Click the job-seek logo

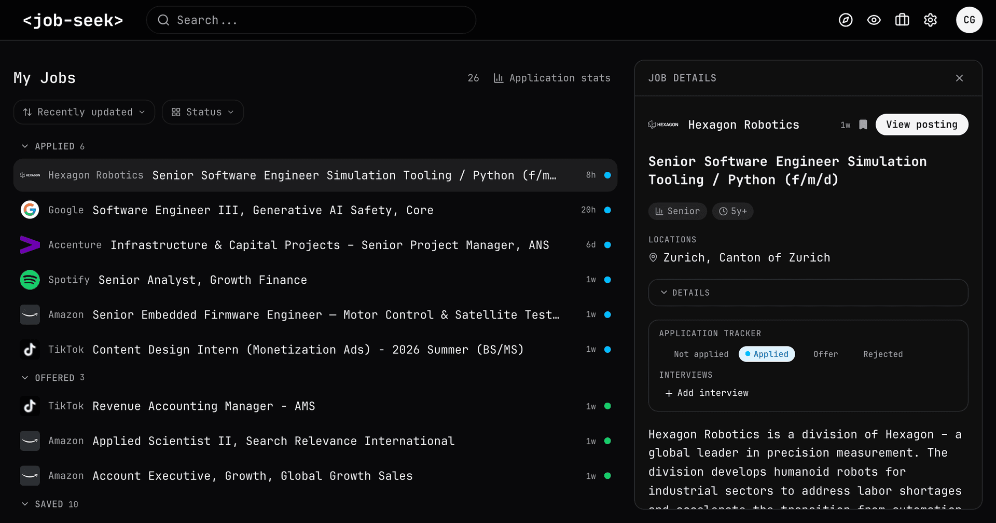point(73,20)
